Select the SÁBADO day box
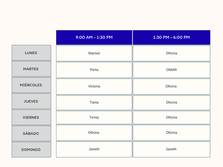223x167 pixels. (x=31, y=134)
